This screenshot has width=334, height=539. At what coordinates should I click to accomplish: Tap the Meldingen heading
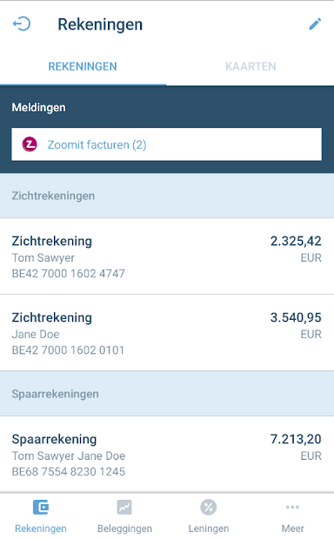[x=39, y=108]
